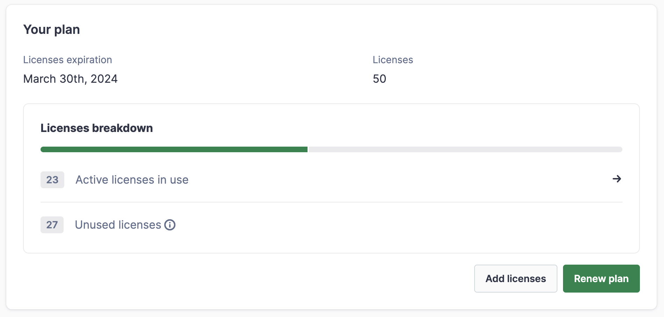This screenshot has width=664, height=317.
Task: Click the Your plan heading
Action: point(51,30)
